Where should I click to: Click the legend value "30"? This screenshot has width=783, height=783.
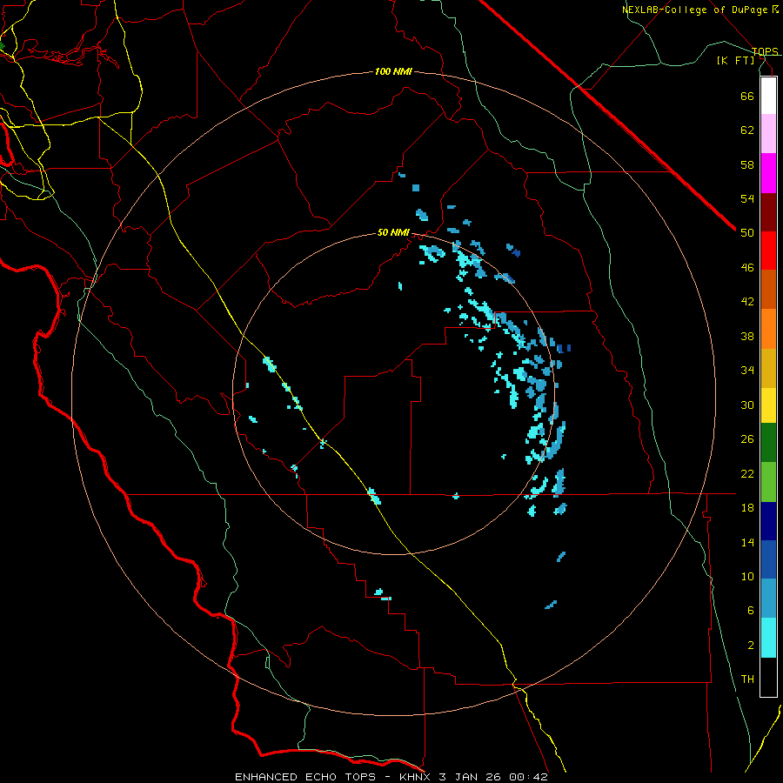click(747, 405)
